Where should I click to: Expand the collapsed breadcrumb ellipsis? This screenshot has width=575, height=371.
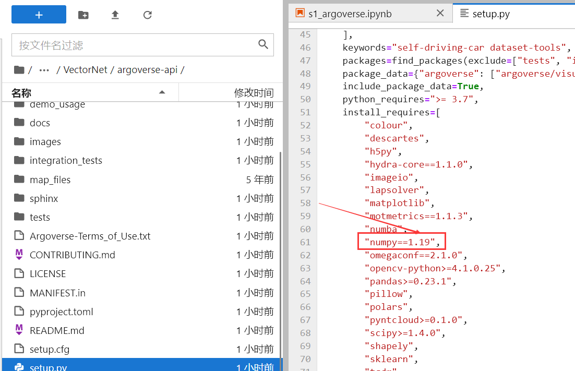pyautogui.click(x=44, y=70)
